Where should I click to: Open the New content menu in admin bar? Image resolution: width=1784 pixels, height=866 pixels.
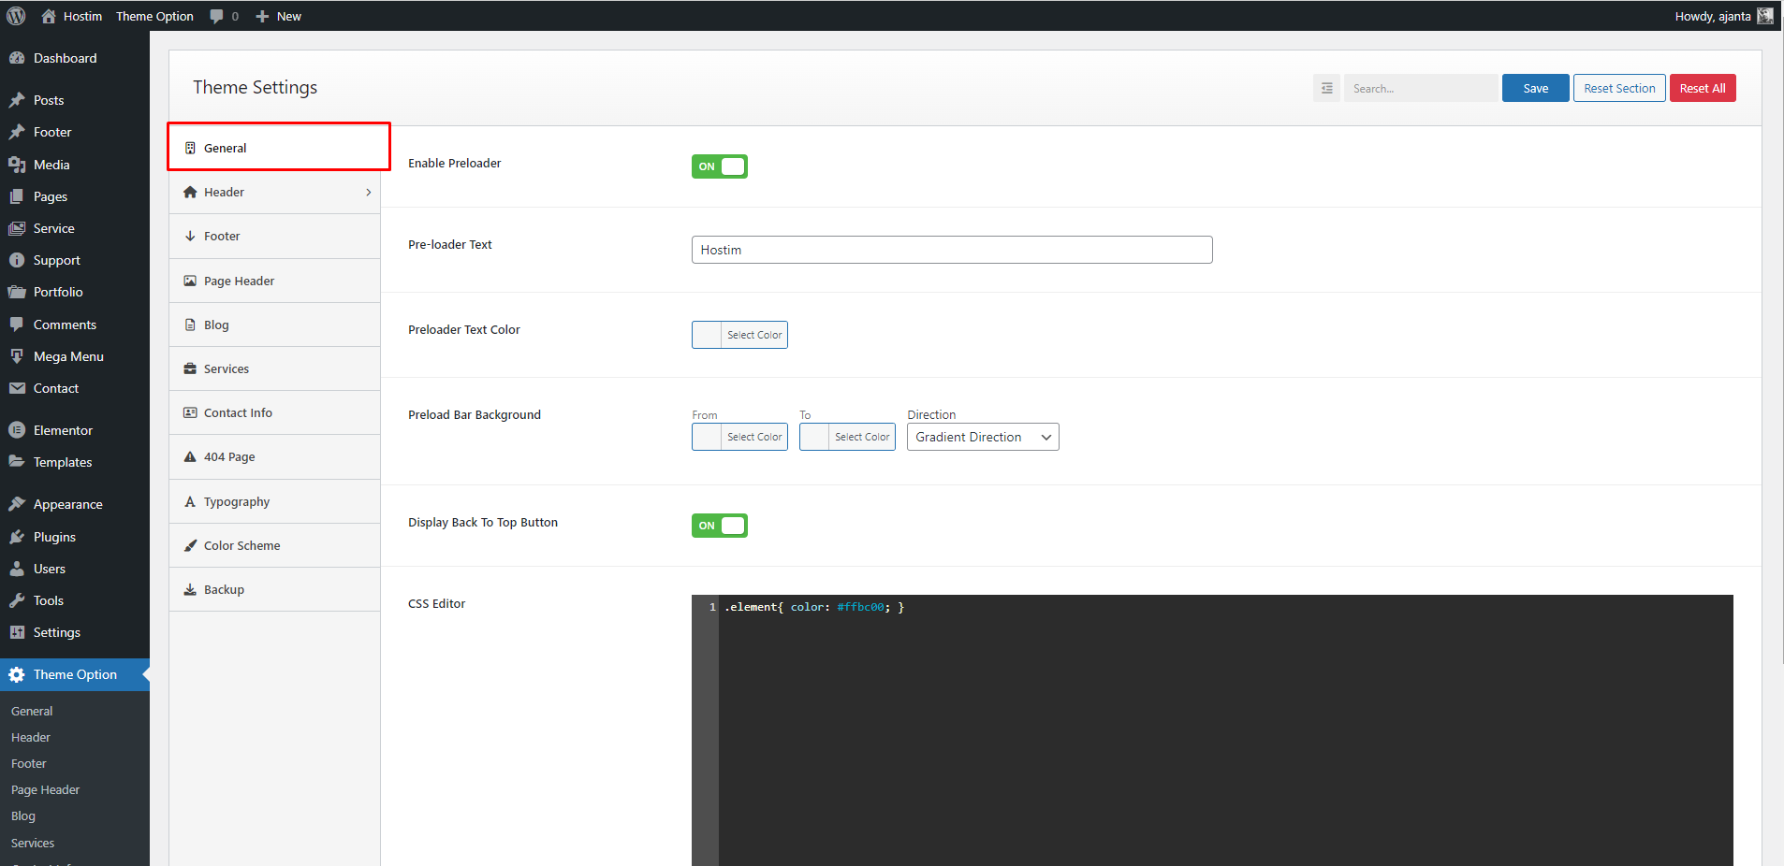click(x=279, y=16)
